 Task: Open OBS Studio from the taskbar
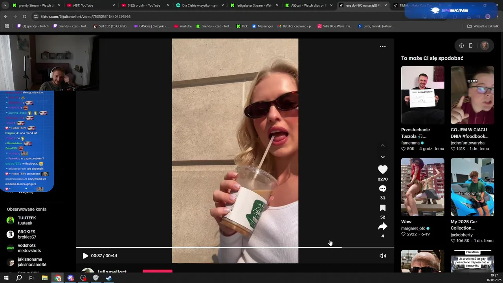pyautogui.click(x=96, y=278)
